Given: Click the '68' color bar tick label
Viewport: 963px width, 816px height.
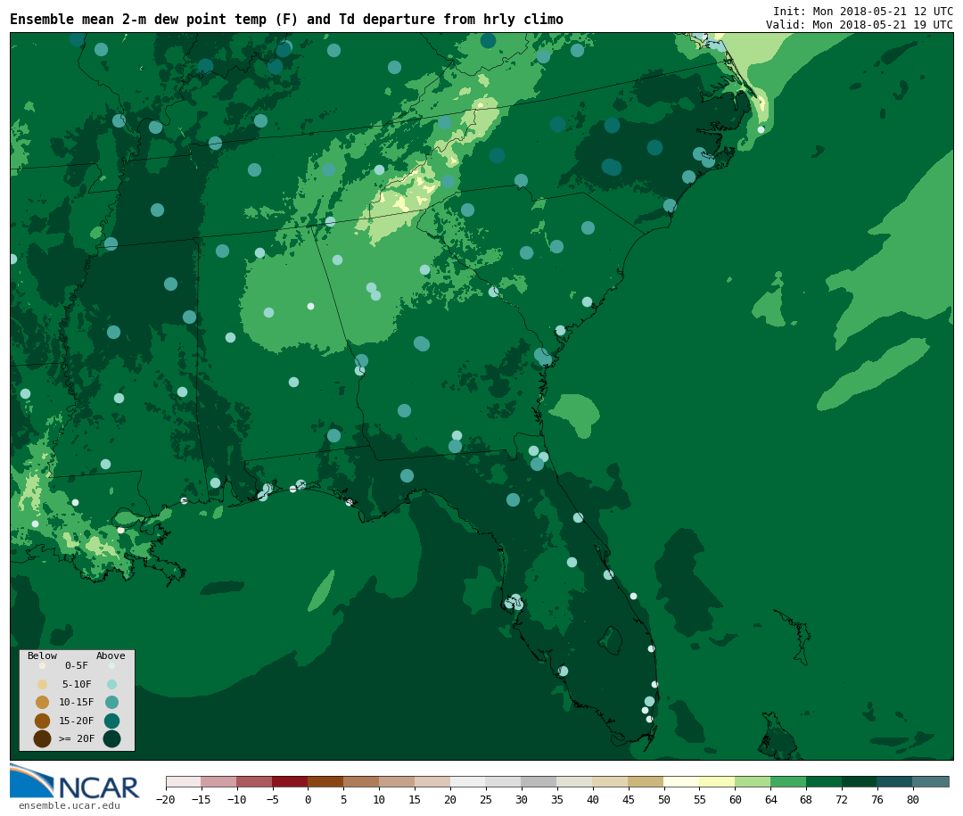Looking at the screenshot, I should [806, 799].
